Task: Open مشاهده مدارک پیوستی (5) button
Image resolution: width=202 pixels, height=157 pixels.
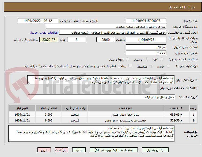Action: point(114,150)
